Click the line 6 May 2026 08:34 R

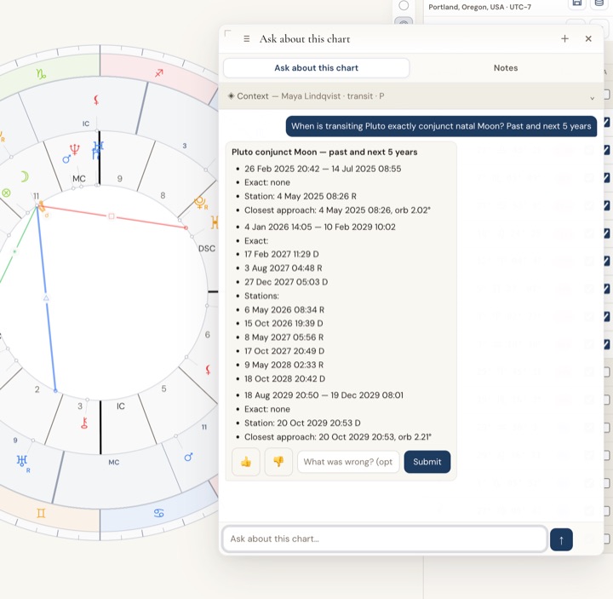pos(284,310)
